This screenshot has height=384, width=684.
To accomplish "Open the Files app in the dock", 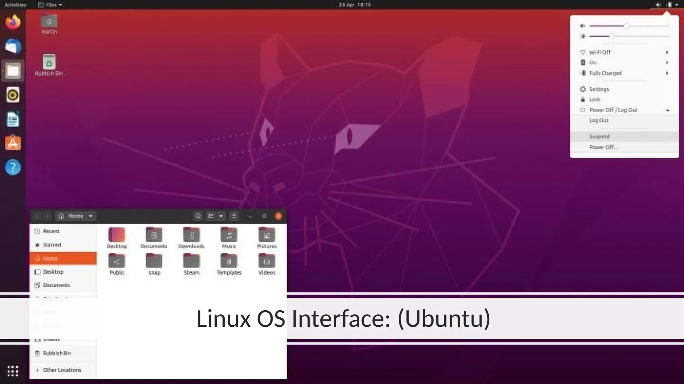I will 13,71.
